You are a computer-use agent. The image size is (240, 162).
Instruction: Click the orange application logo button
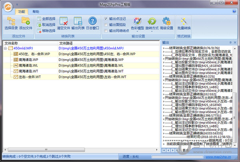8,7
